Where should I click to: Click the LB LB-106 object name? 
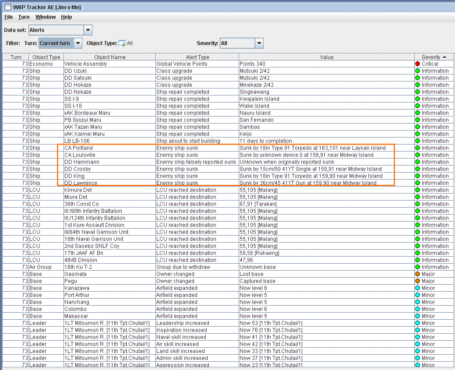point(77,141)
